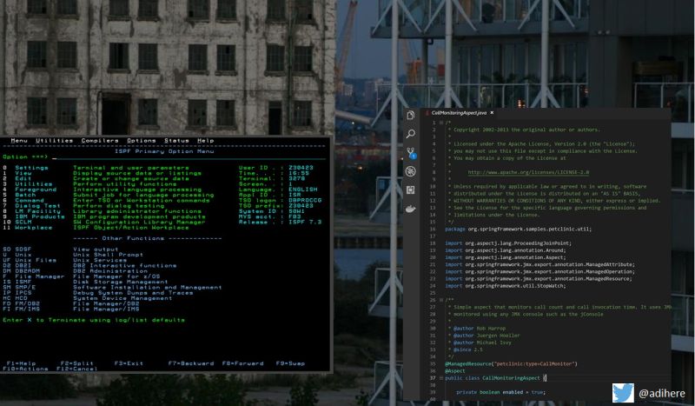
Task: Click the User ID value Z30423
Action: (x=301, y=168)
